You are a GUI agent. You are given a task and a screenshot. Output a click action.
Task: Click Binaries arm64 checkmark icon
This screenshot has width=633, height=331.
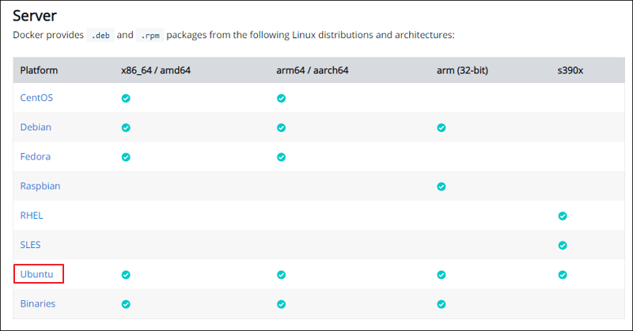point(282,304)
